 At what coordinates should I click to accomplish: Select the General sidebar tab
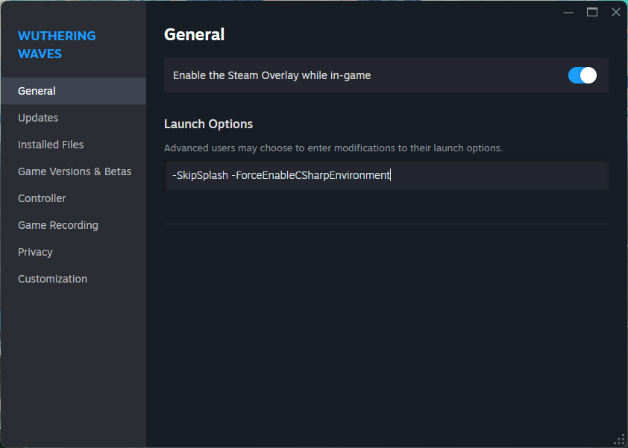(73, 91)
